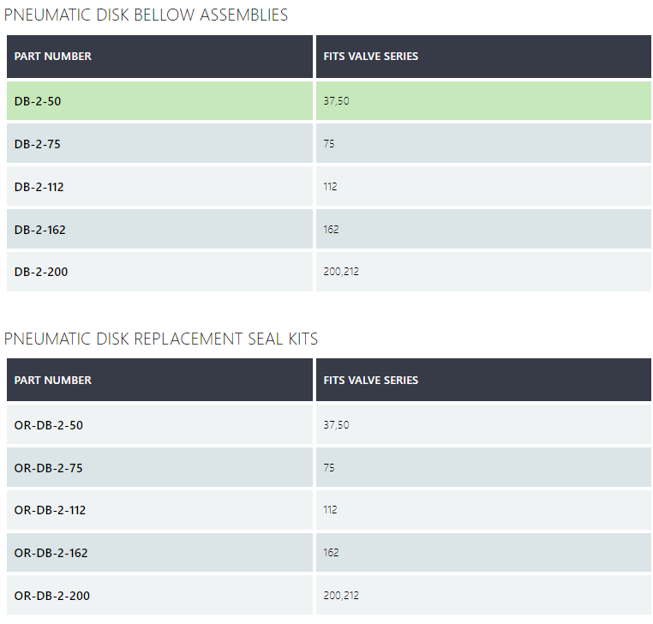
Task: Click the OR-DB-2-75 part number
Action: pyautogui.click(x=49, y=468)
